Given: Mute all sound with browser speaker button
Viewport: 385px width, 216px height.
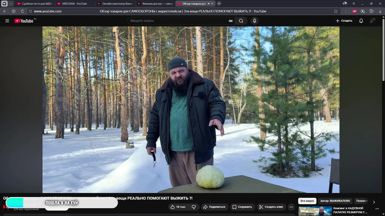Looking at the screenshot, I should (x=5, y=4).
